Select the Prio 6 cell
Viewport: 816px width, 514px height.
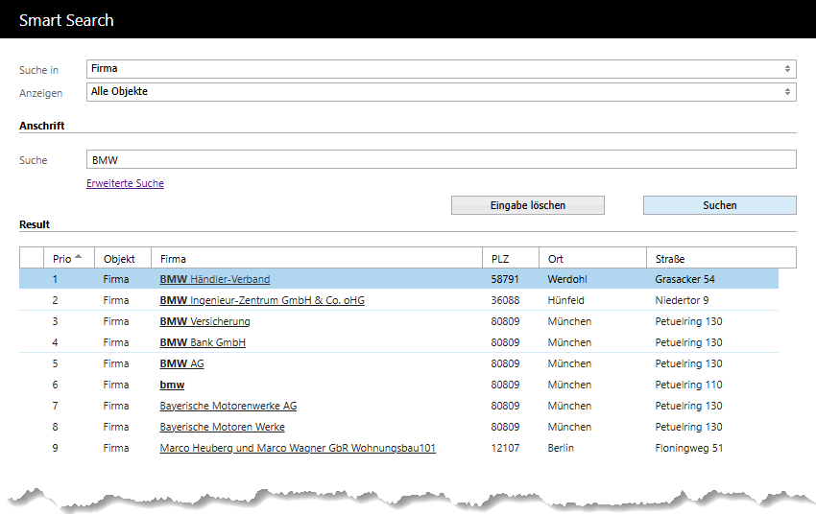55,385
